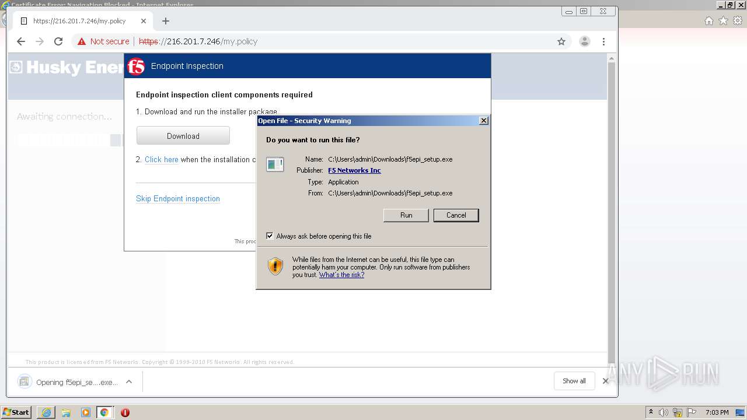Minimize the Chrome window
747x420 pixels.
[x=569, y=11]
